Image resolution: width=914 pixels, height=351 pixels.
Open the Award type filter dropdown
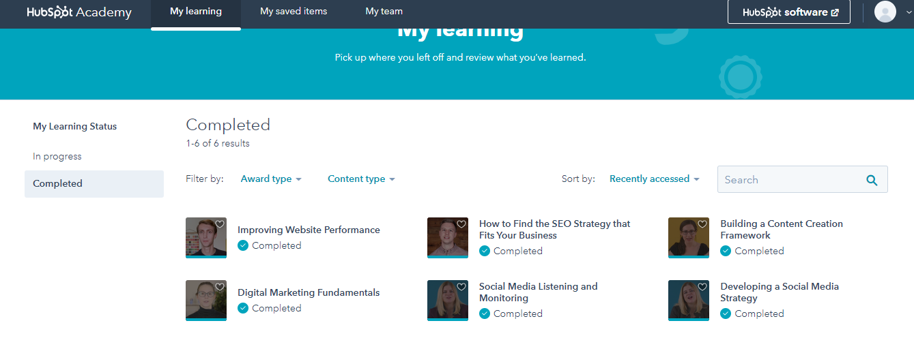271,179
